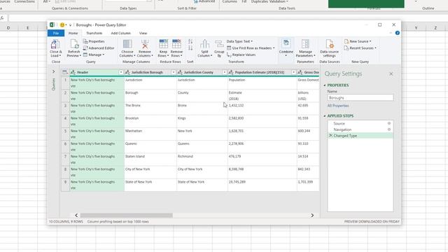448x252 pixels.
Task: Select the Navigation applied step
Action: coord(360,129)
